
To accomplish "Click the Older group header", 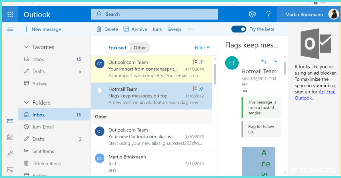I will coord(151,116).
